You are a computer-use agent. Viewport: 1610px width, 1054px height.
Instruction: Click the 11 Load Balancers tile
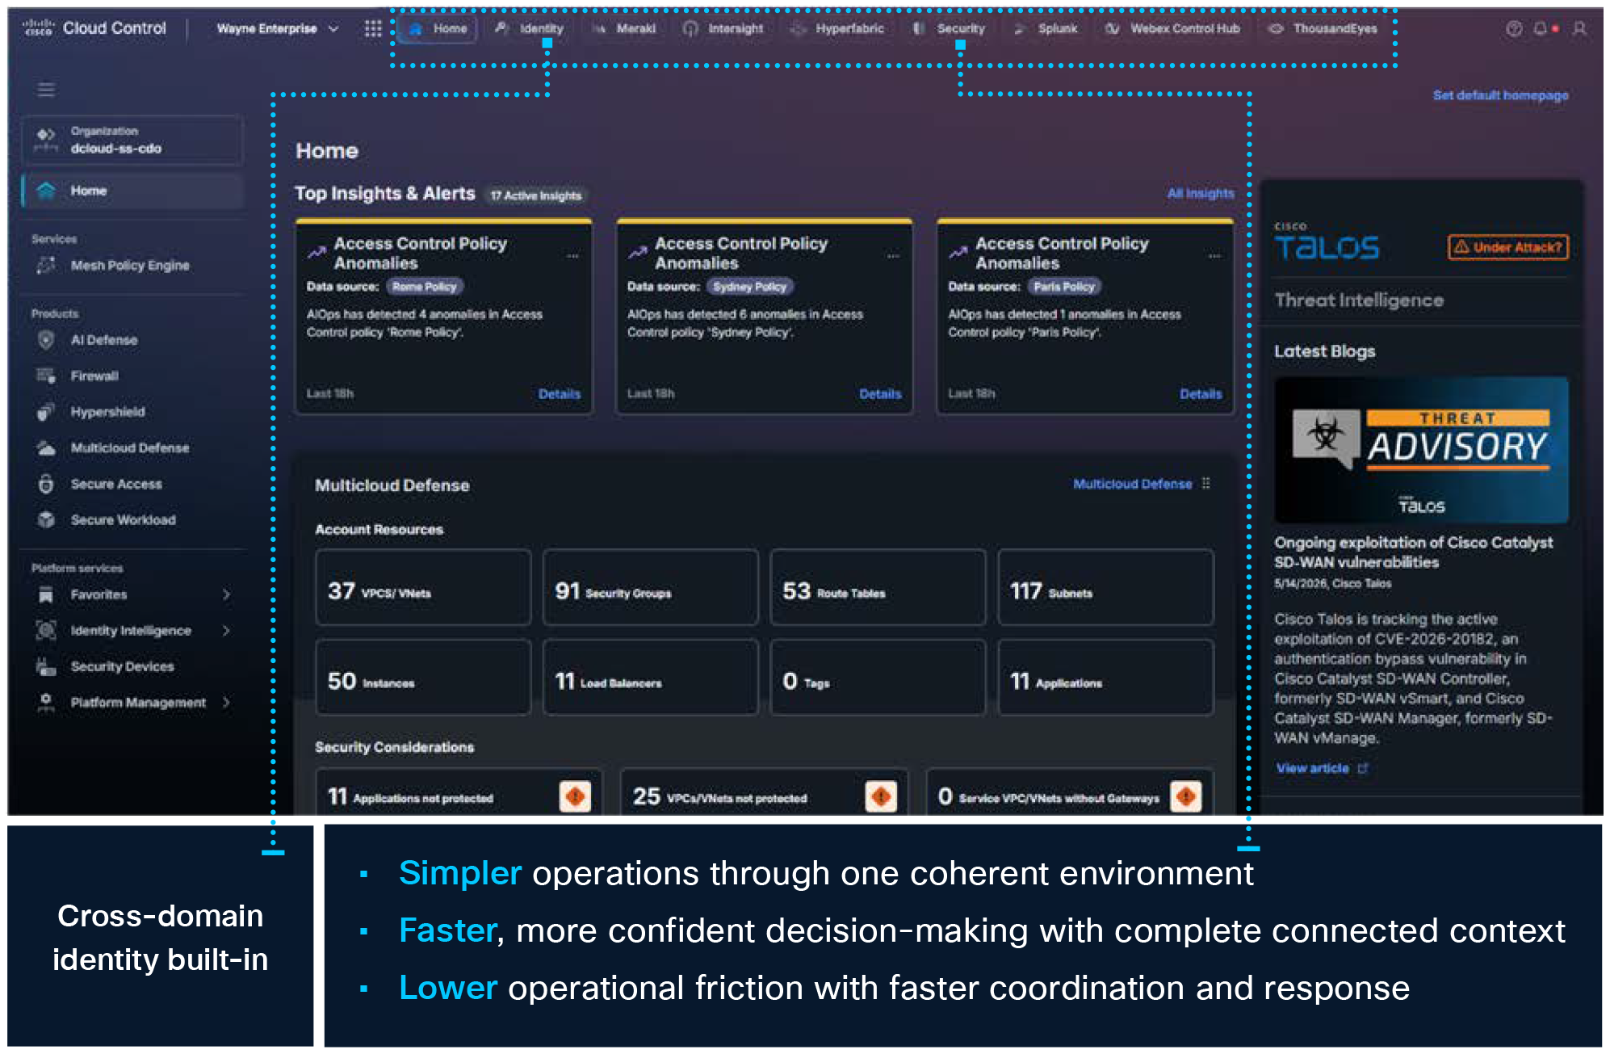pyautogui.click(x=651, y=677)
